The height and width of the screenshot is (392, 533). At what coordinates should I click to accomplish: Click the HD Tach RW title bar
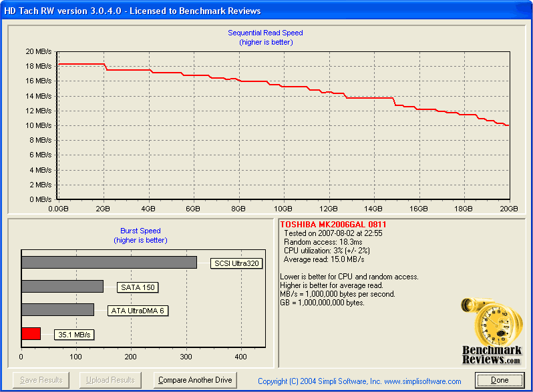(x=266, y=11)
